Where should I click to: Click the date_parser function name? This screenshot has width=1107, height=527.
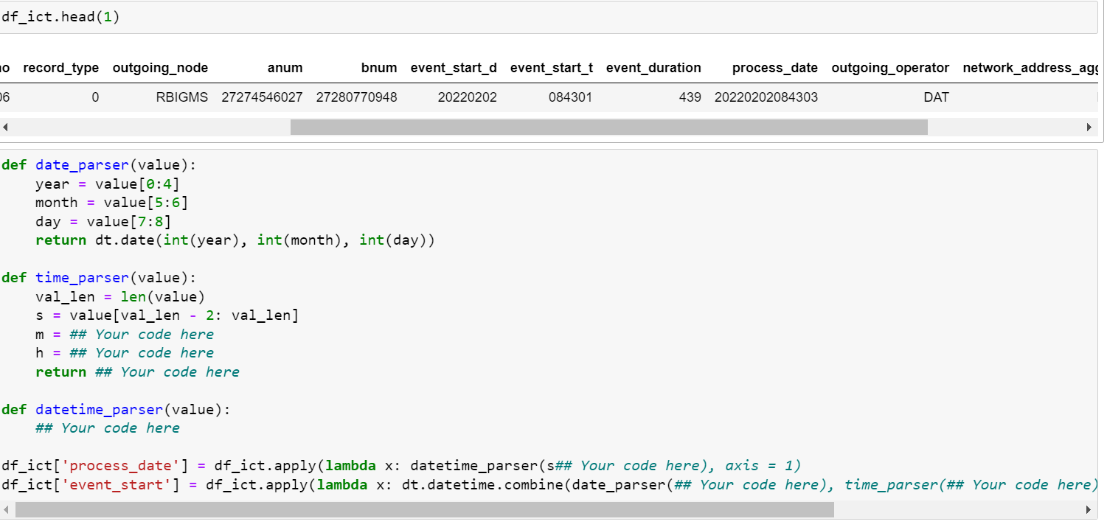pos(81,164)
